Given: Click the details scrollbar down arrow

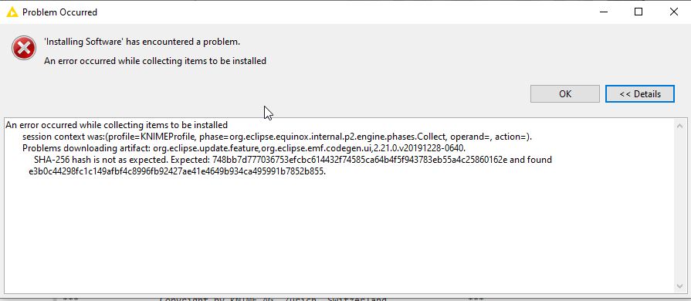Looking at the screenshot, I should [x=680, y=286].
